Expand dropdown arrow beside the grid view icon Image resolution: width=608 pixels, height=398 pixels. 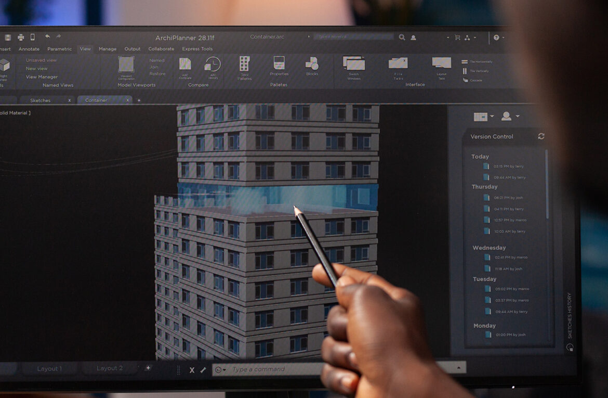click(x=492, y=116)
